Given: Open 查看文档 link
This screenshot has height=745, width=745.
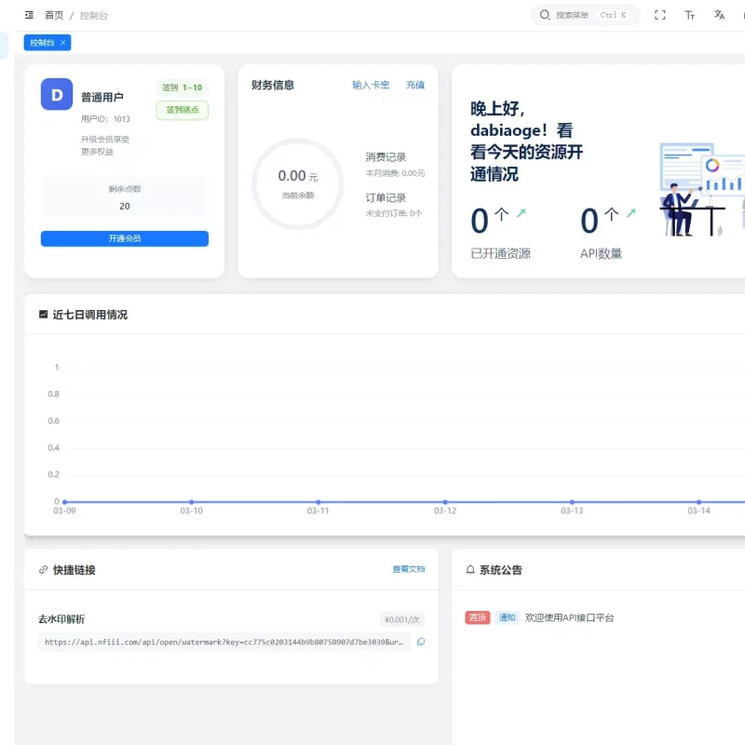Looking at the screenshot, I should 409,569.
